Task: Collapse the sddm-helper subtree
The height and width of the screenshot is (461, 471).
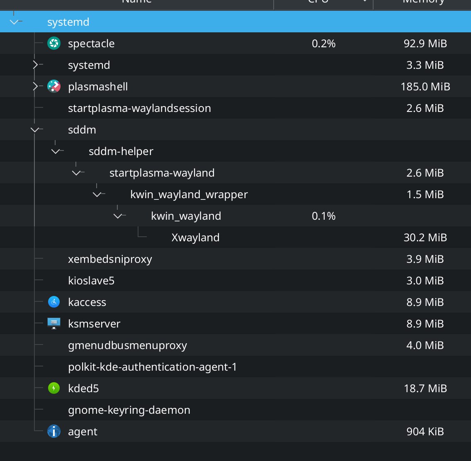Action: click(x=56, y=151)
